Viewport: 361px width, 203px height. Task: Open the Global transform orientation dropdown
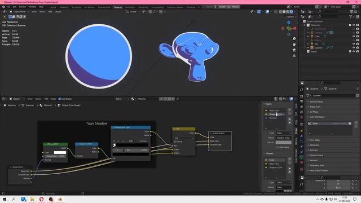[x=133, y=11]
